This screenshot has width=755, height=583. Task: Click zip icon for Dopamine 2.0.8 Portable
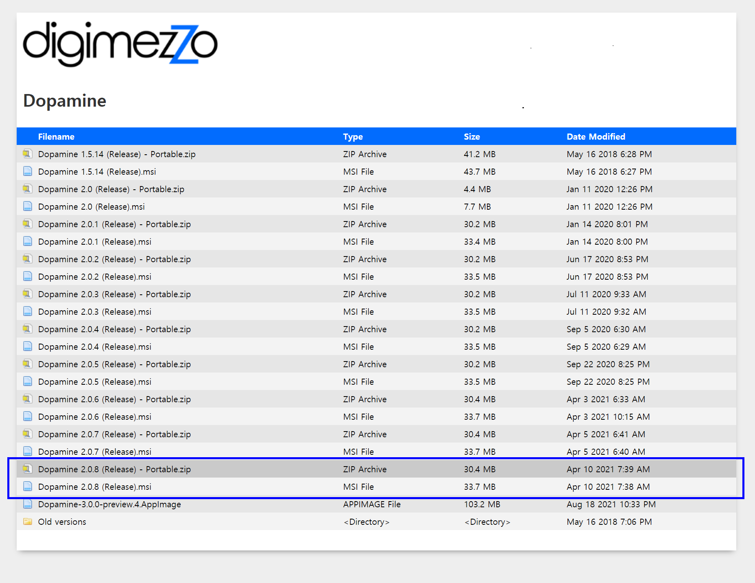pos(27,469)
